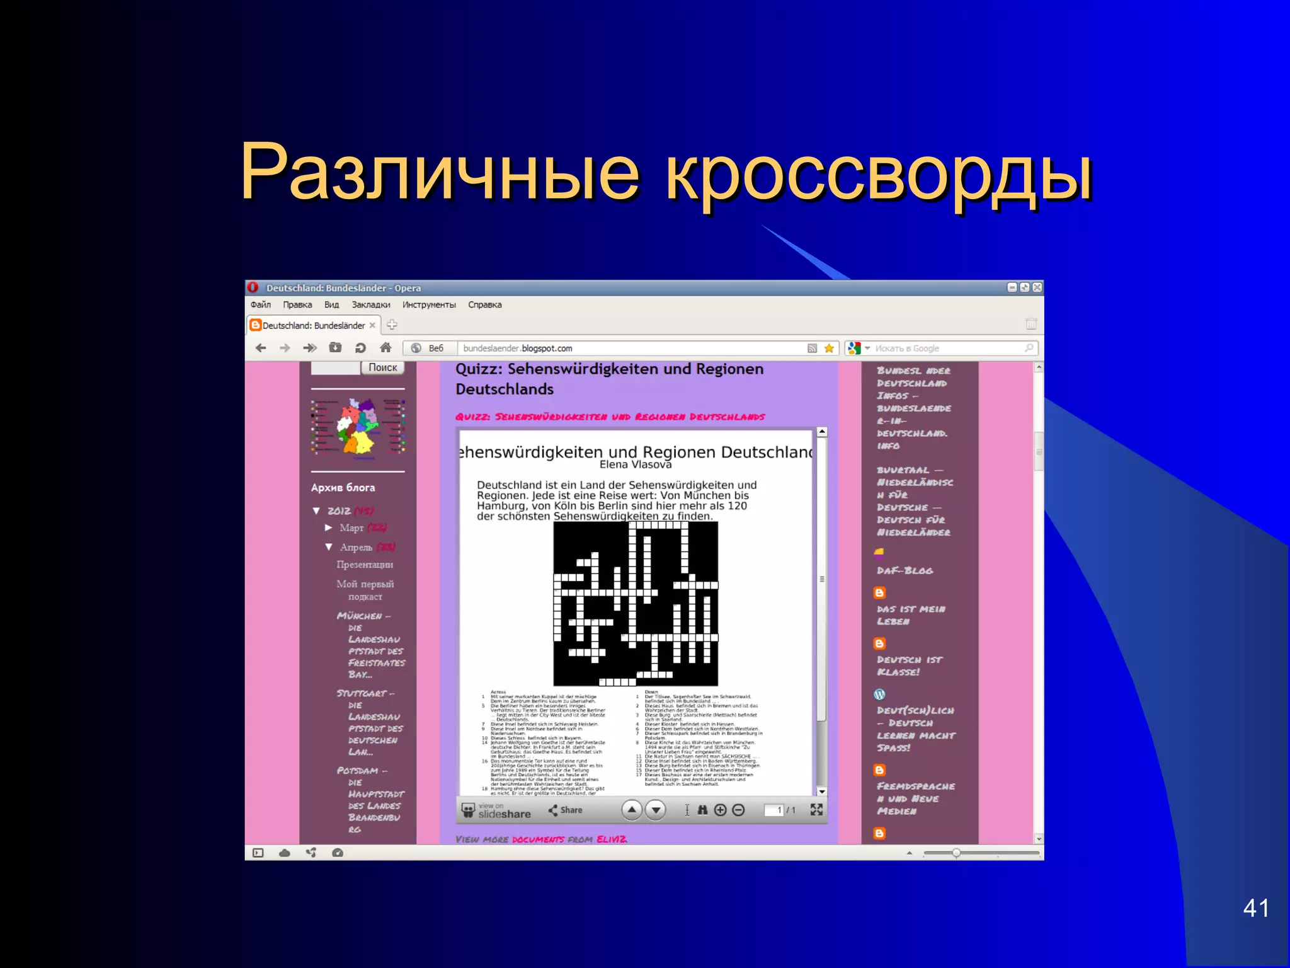1290x968 pixels.
Task: Open SlideShare fullscreen mode
Action: [x=816, y=810]
